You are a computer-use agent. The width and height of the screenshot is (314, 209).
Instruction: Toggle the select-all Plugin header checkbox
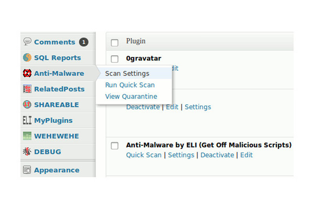[115, 43]
